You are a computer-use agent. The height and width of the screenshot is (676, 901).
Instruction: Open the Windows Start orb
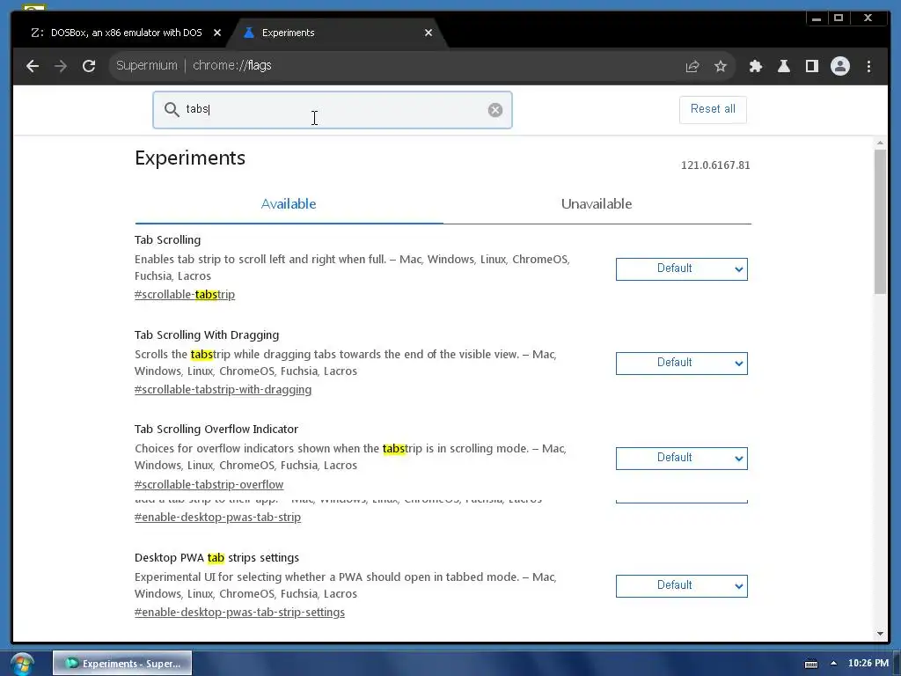pos(22,664)
